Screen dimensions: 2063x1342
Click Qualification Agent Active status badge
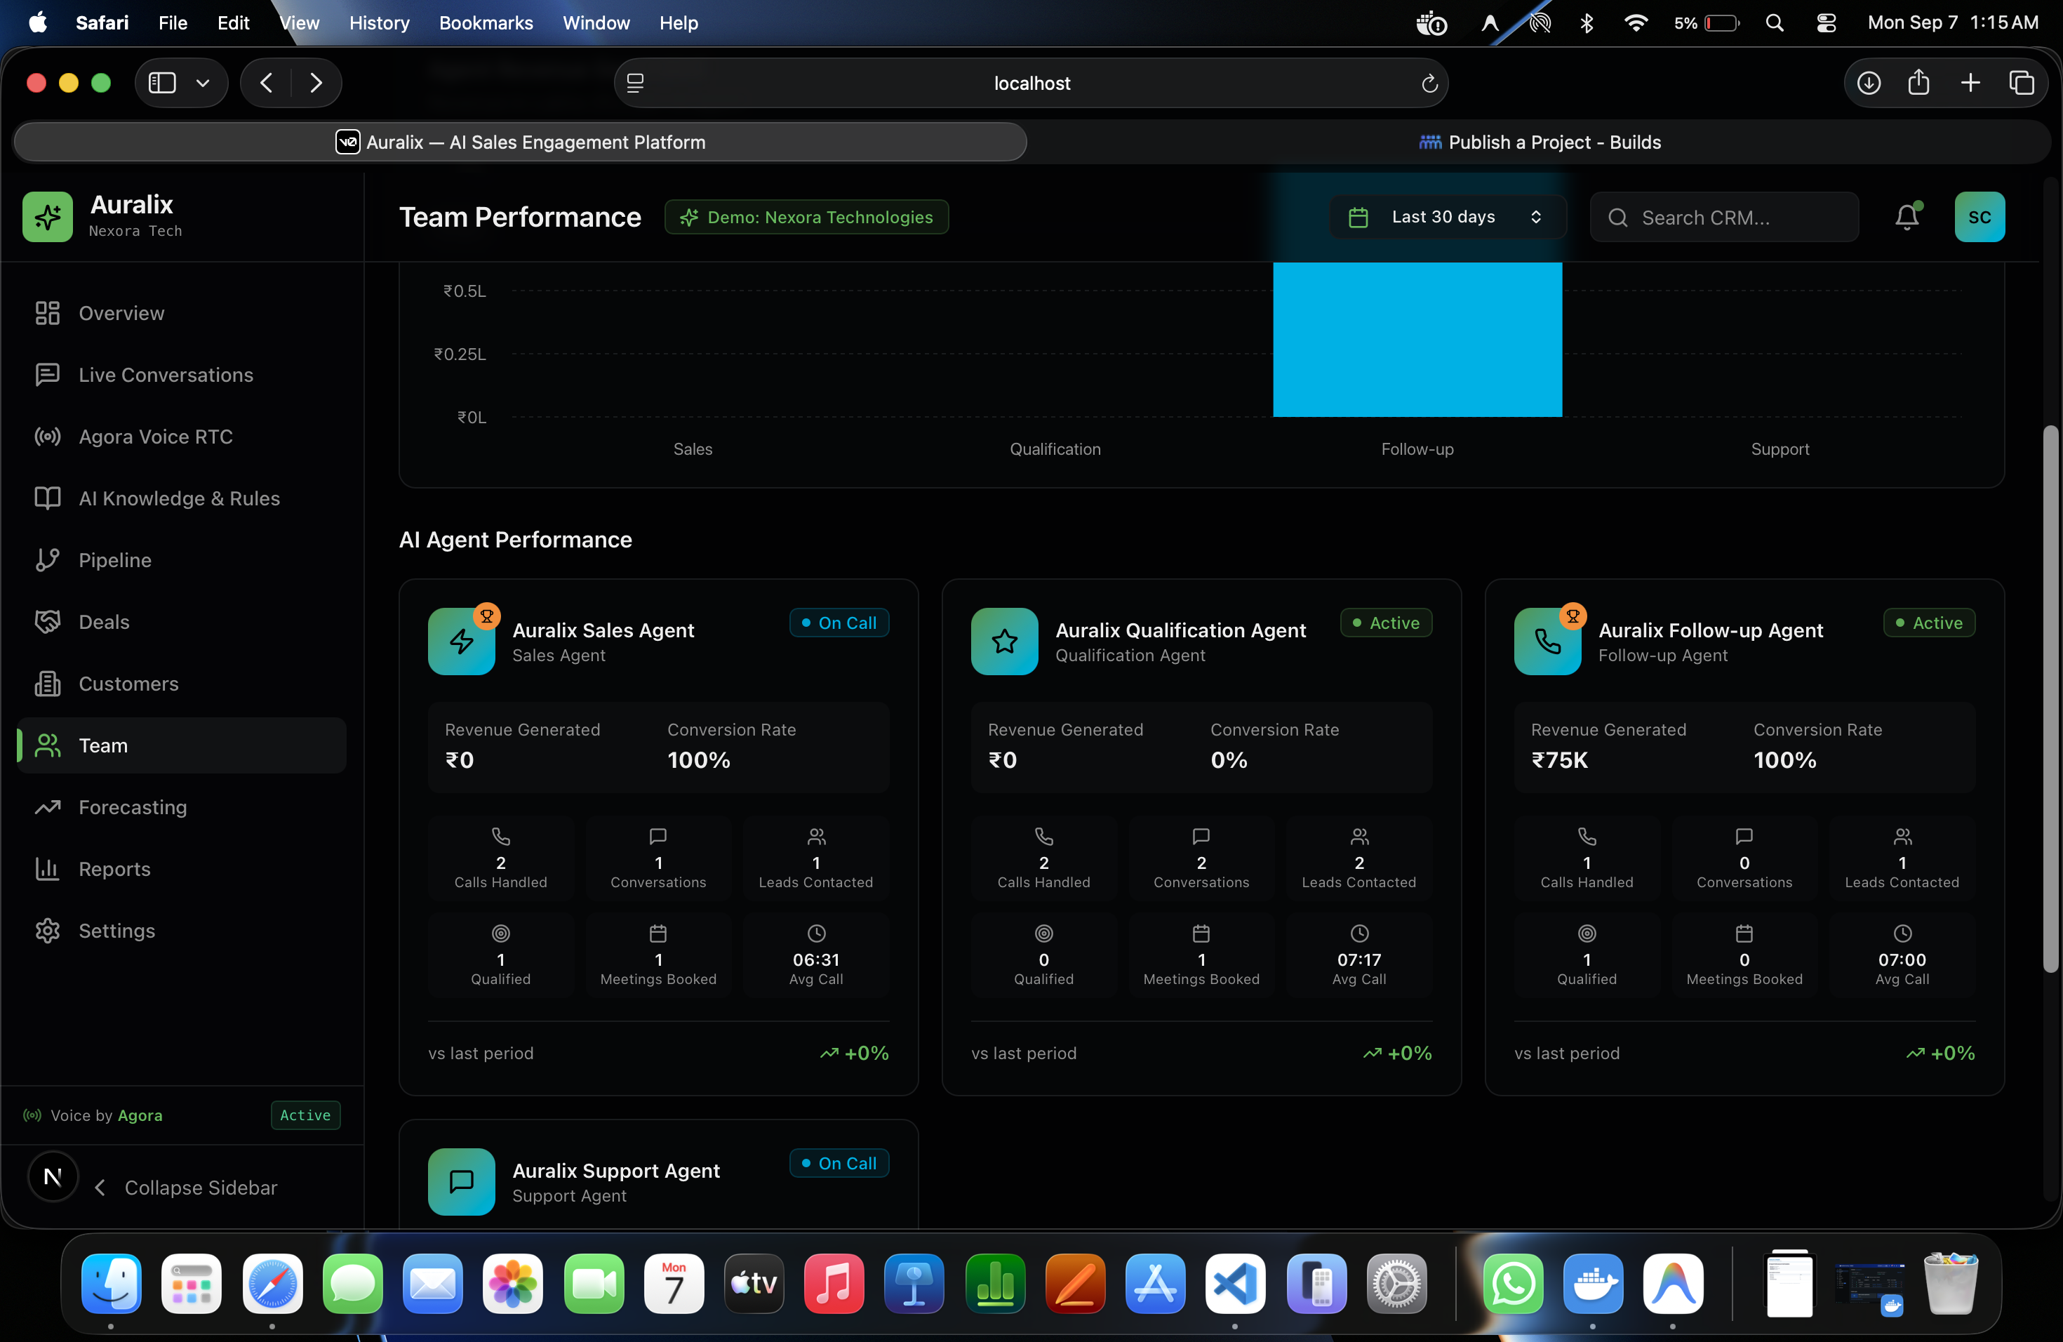1386,623
